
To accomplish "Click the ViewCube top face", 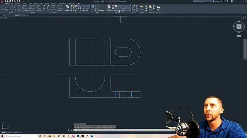I will (239, 26).
